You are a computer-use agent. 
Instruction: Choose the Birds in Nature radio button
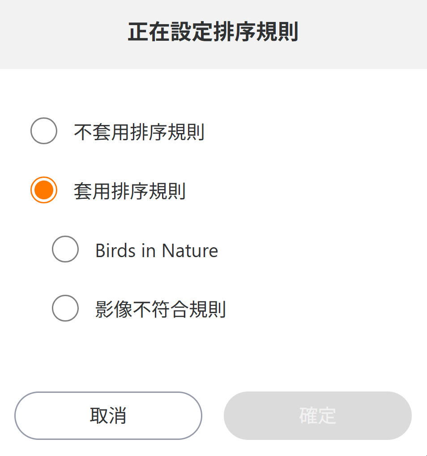click(65, 249)
